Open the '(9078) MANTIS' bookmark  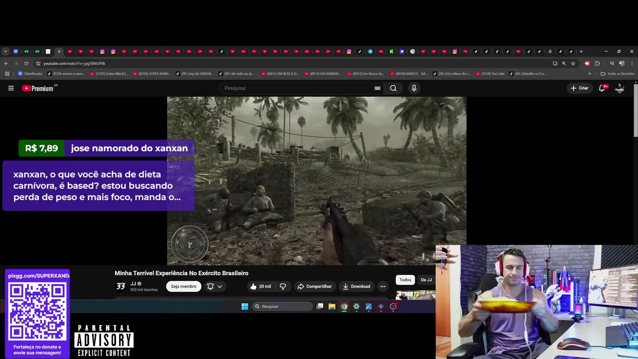(409, 74)
